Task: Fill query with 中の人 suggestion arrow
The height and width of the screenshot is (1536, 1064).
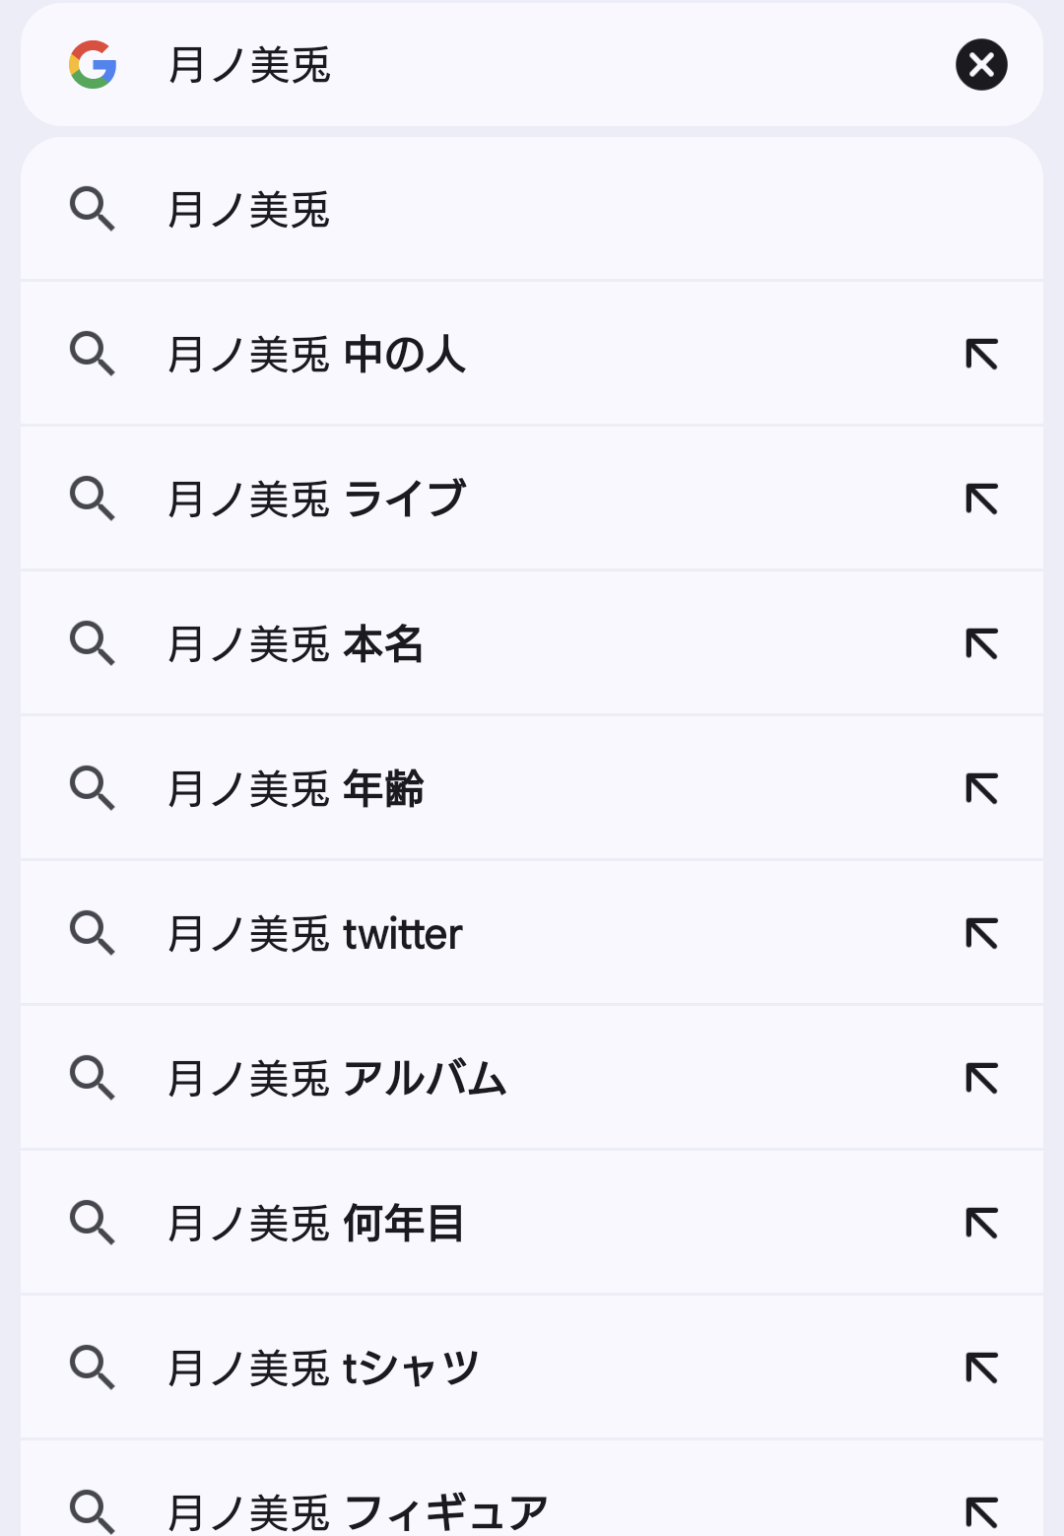Action: 981,355
